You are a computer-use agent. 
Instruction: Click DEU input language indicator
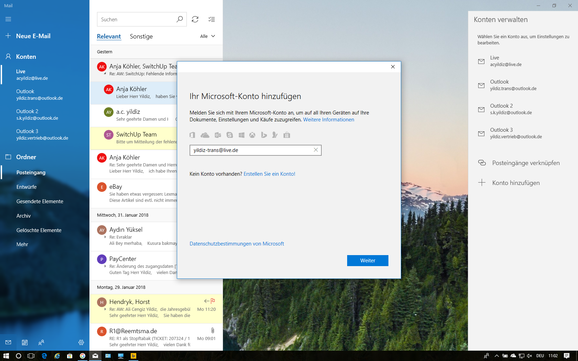(x=540, y=356)
